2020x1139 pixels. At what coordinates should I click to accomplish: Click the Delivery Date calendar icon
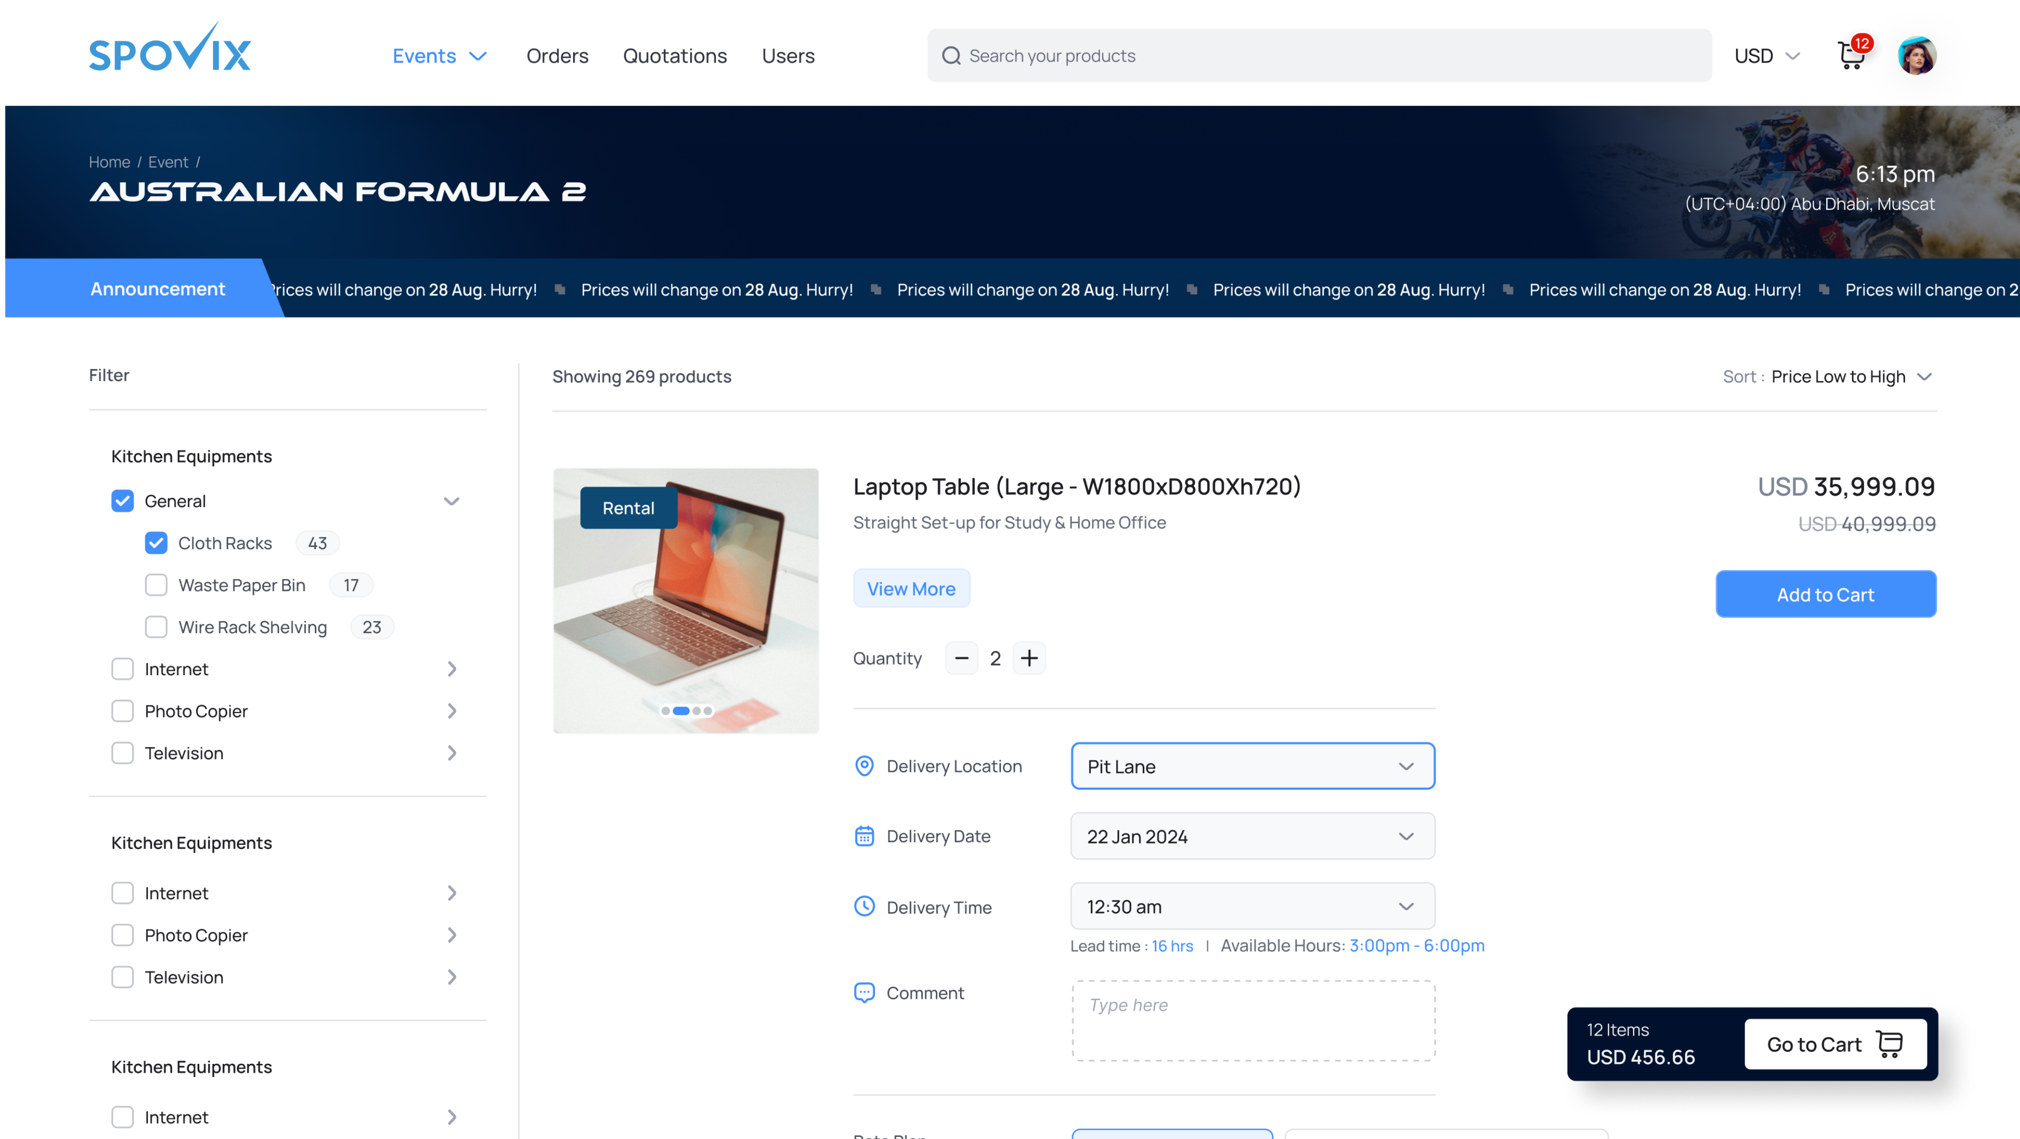[x=864, y=836]
